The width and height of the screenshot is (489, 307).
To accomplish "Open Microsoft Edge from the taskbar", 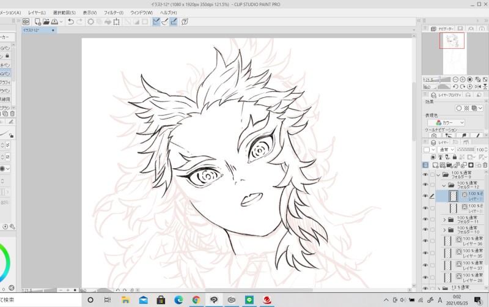I will [178, 300].
